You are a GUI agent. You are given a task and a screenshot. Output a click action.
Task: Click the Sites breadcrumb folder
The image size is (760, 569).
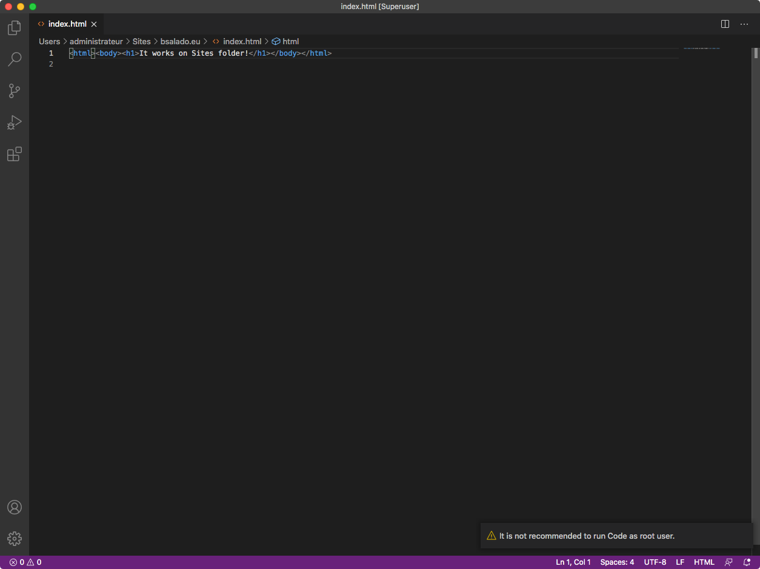(x=141, y=42)
